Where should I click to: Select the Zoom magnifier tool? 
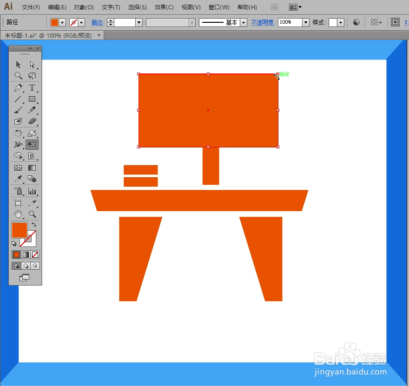click(32, 214)
